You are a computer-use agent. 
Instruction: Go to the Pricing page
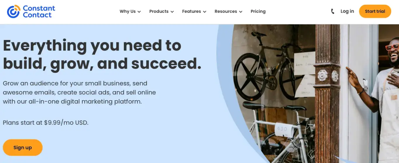pos(258,11)
